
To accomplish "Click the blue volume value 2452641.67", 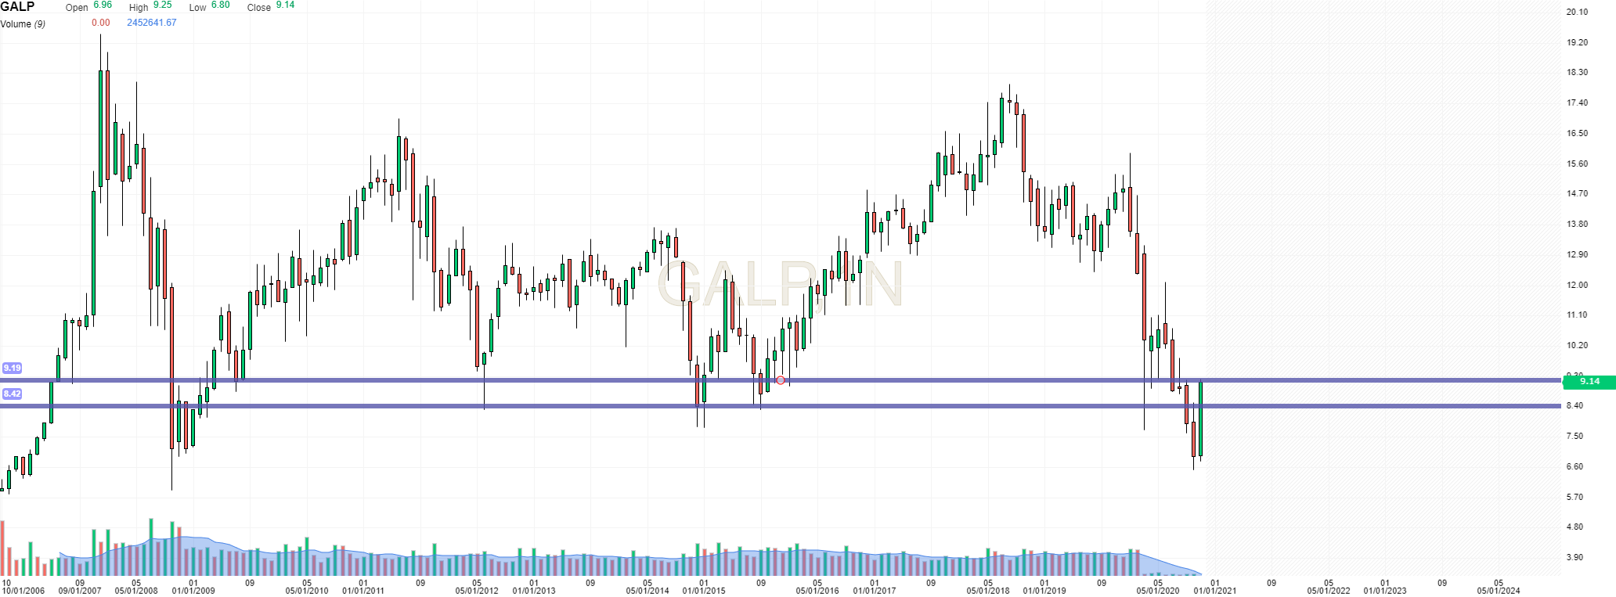I will tap(151, 23).
